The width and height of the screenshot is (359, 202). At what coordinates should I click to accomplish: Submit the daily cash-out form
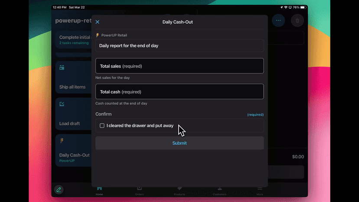[179, 143]
